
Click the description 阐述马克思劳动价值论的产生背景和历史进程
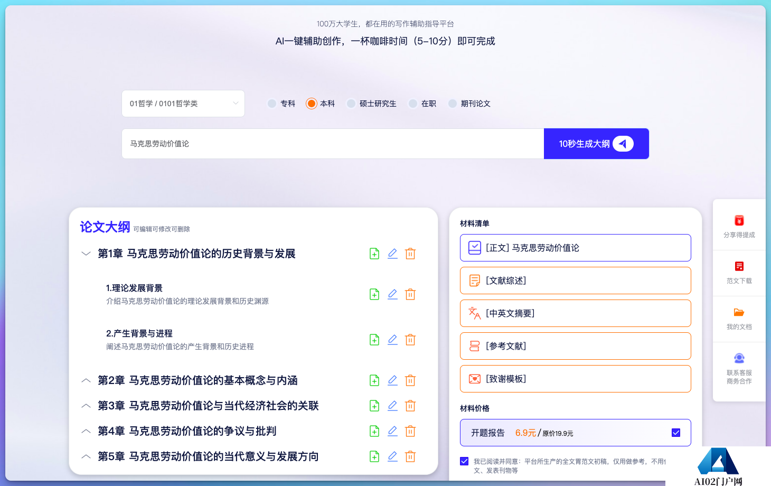pyautogui.click(x=180, y=347)
